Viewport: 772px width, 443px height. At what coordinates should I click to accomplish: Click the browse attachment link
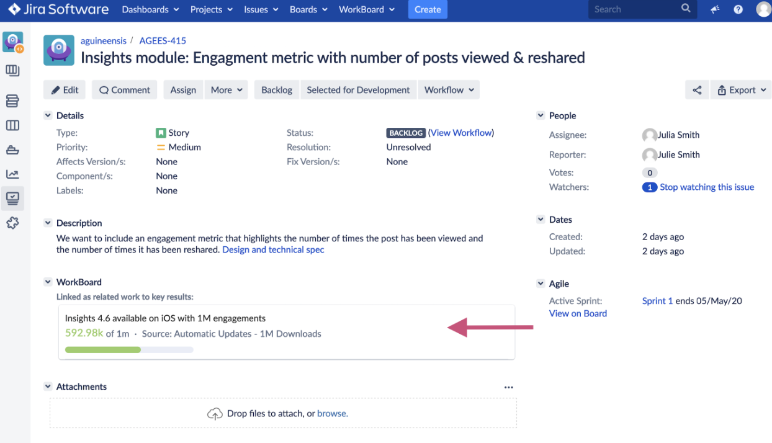pyautogui.click(x=333, y=413)
